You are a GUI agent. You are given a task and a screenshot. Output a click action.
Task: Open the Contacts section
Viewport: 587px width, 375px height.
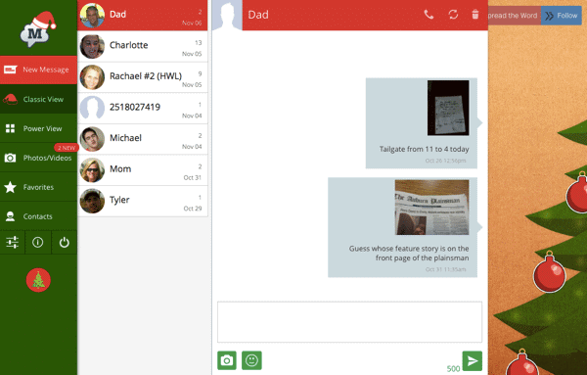point(38,216)
